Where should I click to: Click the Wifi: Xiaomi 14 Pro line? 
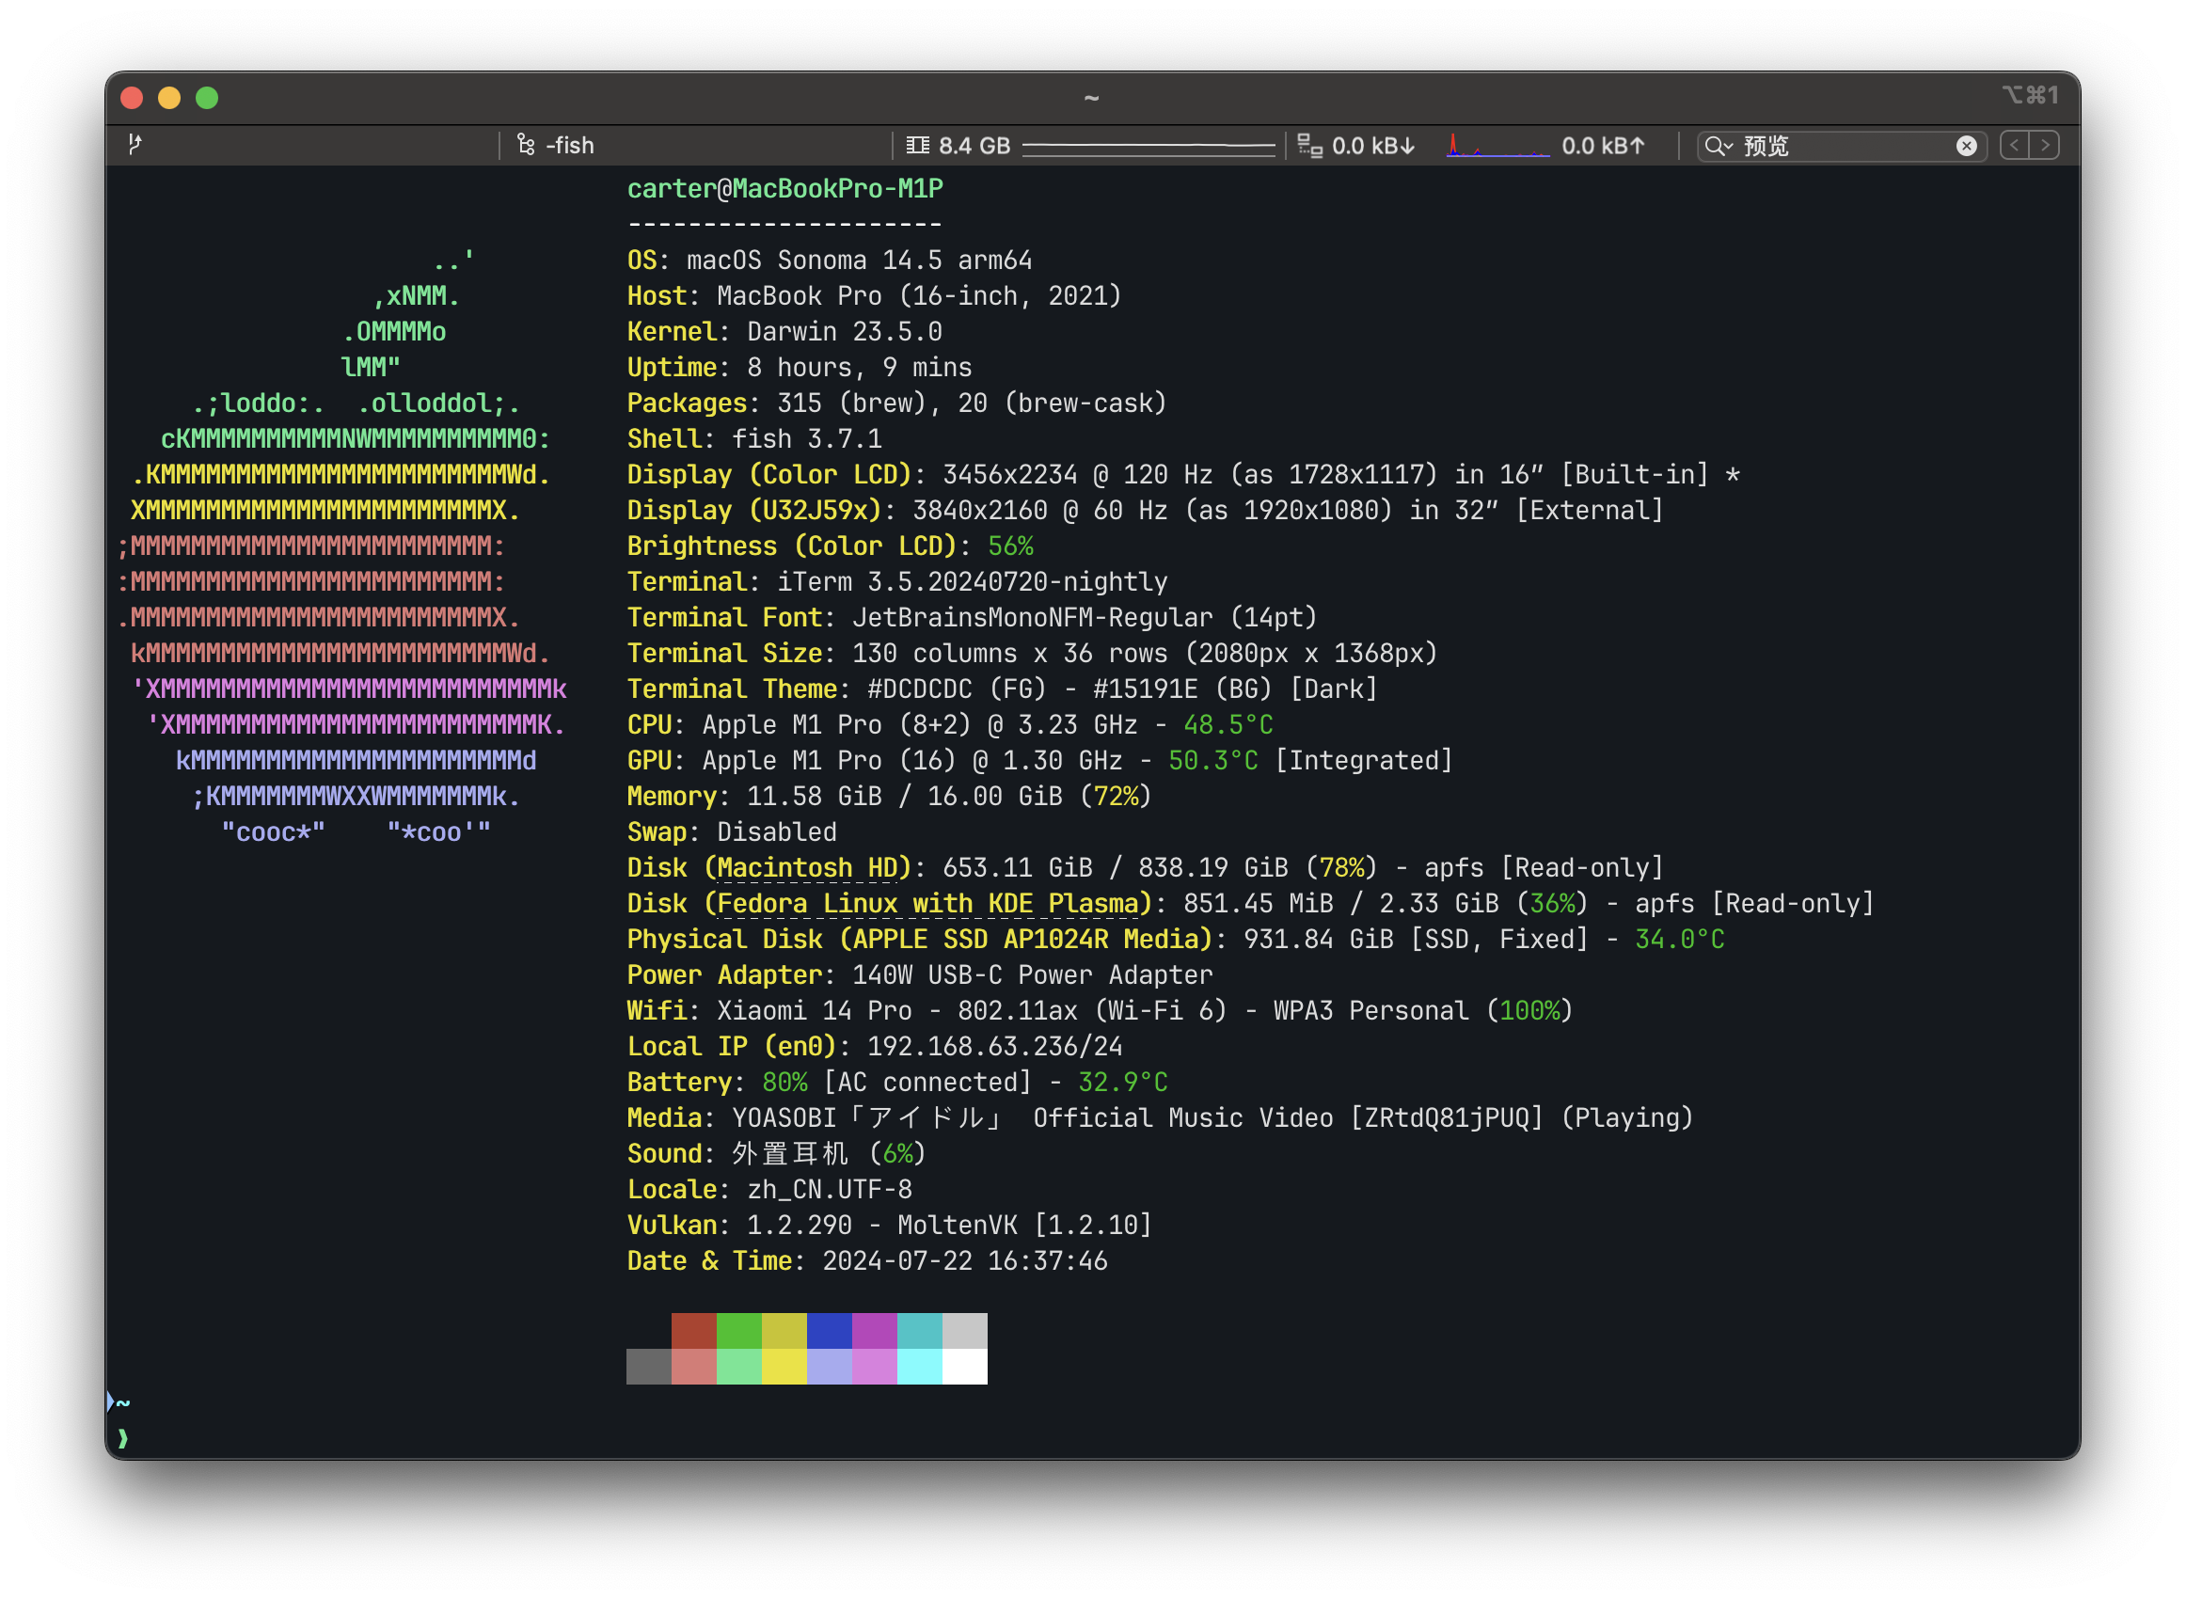point(1100,1012)
